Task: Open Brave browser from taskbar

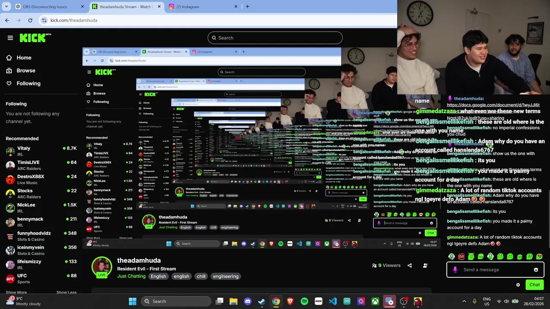Action: 290,301
